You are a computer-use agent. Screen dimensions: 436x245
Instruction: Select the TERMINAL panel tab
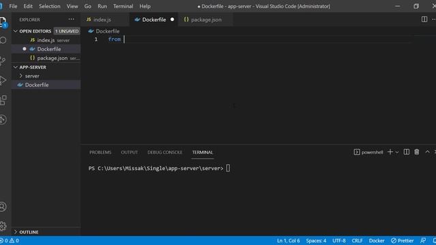click(202, 152)
